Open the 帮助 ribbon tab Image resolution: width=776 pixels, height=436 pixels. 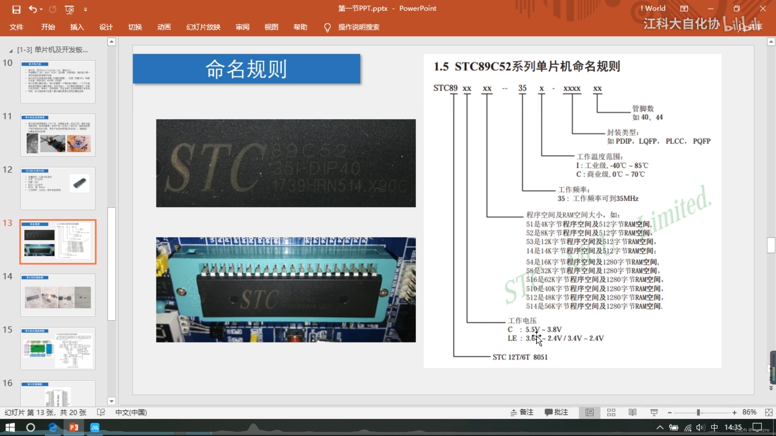300,27
